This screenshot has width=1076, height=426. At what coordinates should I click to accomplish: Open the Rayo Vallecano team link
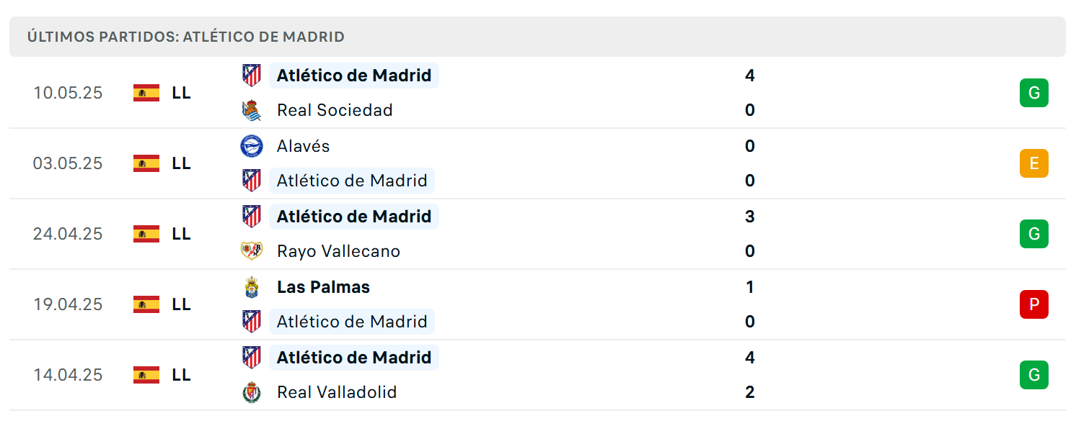[338, 251]
